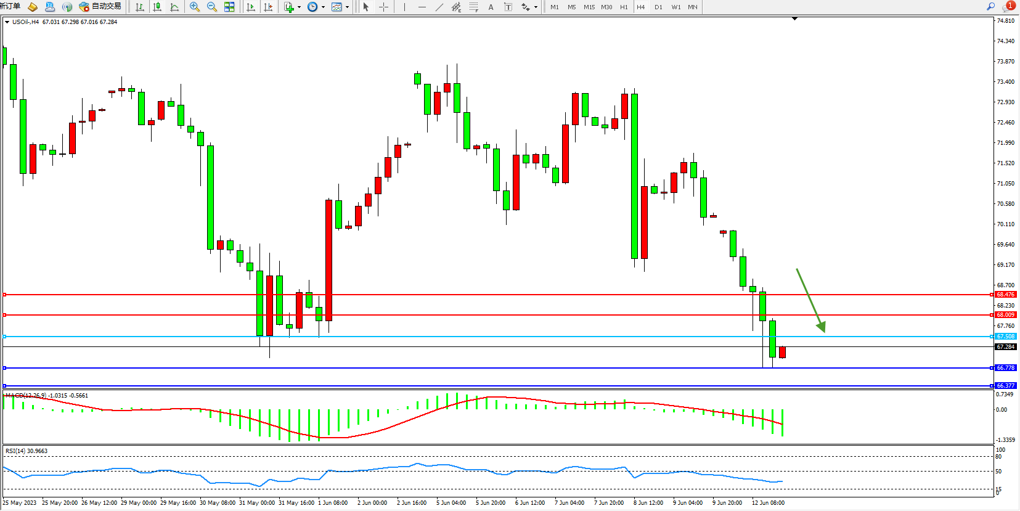Click the 新订单 new order button

point(10,6)
